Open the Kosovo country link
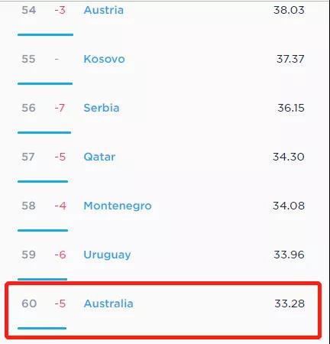330x344 pixels. coord(104,59)
